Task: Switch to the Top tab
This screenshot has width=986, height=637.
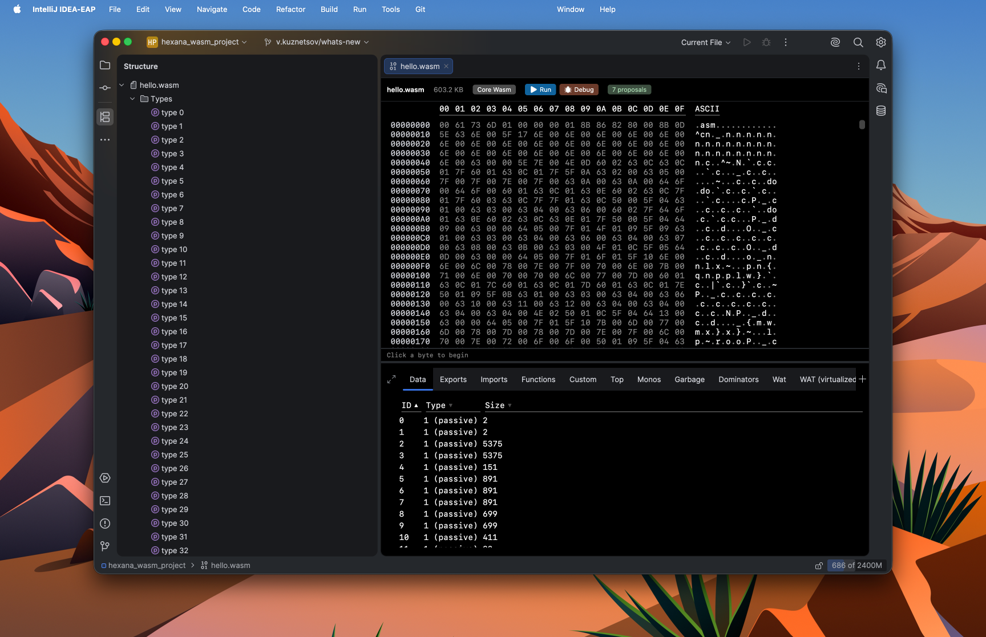Action: click(617, 379)
